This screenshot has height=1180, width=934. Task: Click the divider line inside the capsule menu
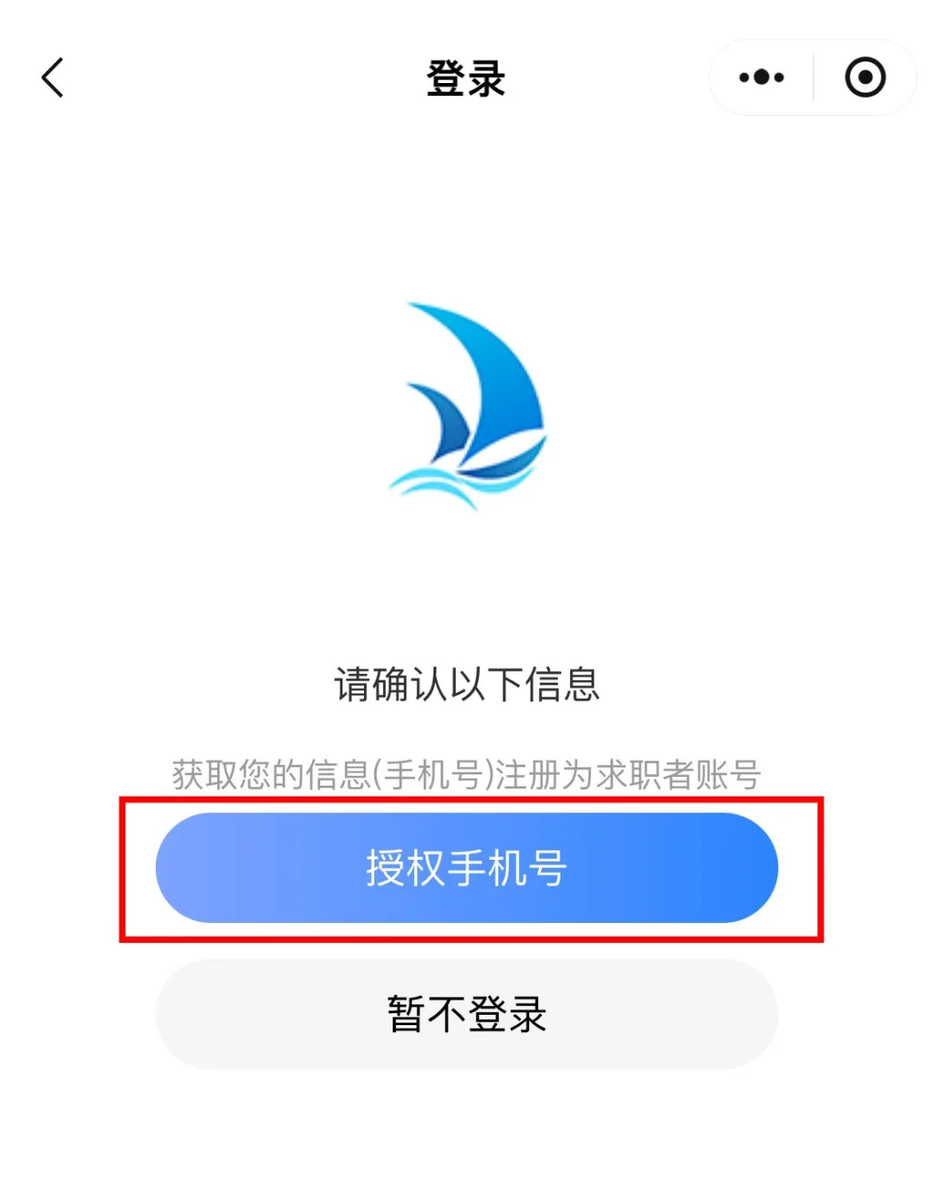click(x=813, y=78)
